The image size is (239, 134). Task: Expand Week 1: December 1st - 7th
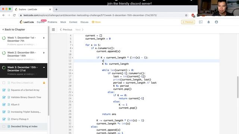pos(44,38)
